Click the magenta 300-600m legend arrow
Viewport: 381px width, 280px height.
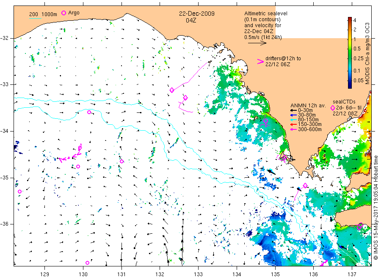pos(294,129)
